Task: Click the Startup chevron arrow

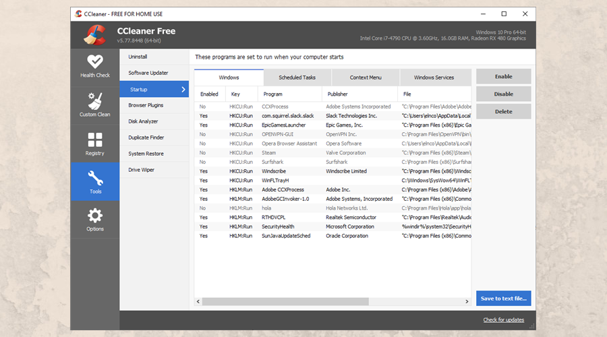Action: pyautogui.click(x=183, y=90)
